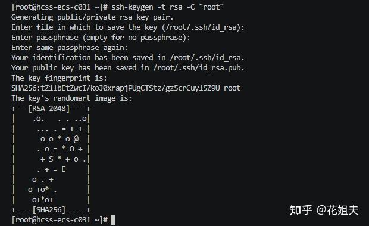Image resolution: width=369 pixels, height=226 pixels.
Task: Click the word root after the fingerprint
Action: coord(232,88)
